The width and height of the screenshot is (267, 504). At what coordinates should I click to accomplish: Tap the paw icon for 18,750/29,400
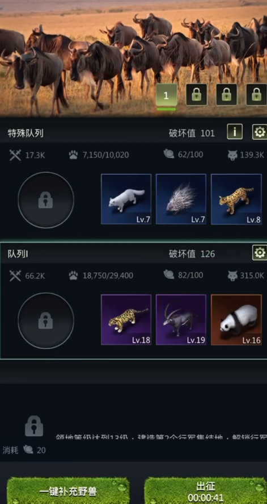(x=73, y=276)
